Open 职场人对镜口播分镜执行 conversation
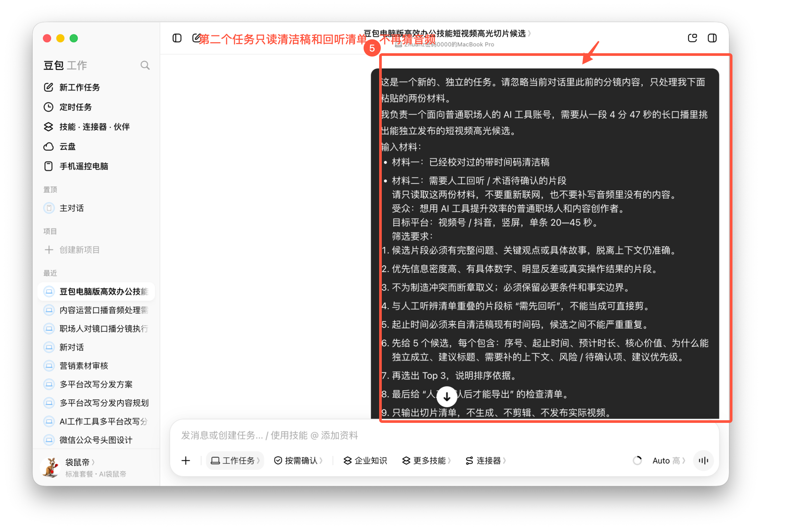This screenshot has height=529, width=794. [x=96, y=329]
